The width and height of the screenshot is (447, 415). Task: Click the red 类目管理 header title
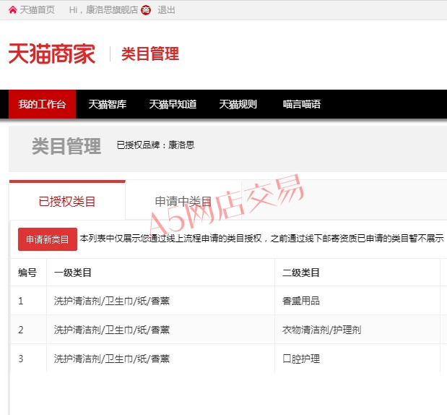(x=150, y=54)
